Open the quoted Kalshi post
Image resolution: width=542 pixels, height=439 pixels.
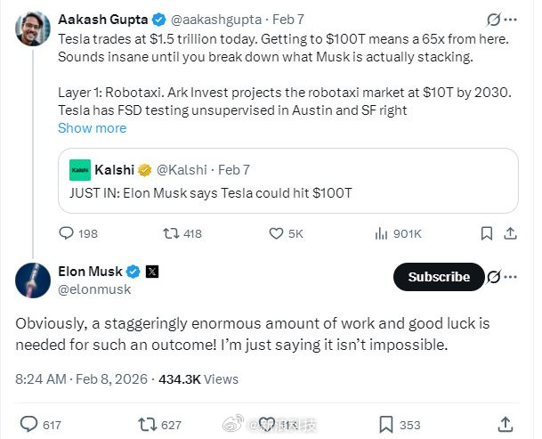[x=287, y=181]
